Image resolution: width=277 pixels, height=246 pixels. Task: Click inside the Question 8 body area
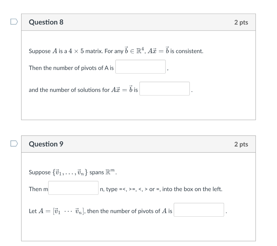click(x=138, y=108)
